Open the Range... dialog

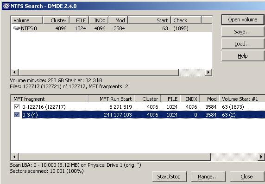coord(208,177)
